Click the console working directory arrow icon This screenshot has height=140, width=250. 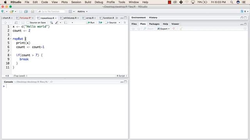pyautogui.click(x=51, y=82)
